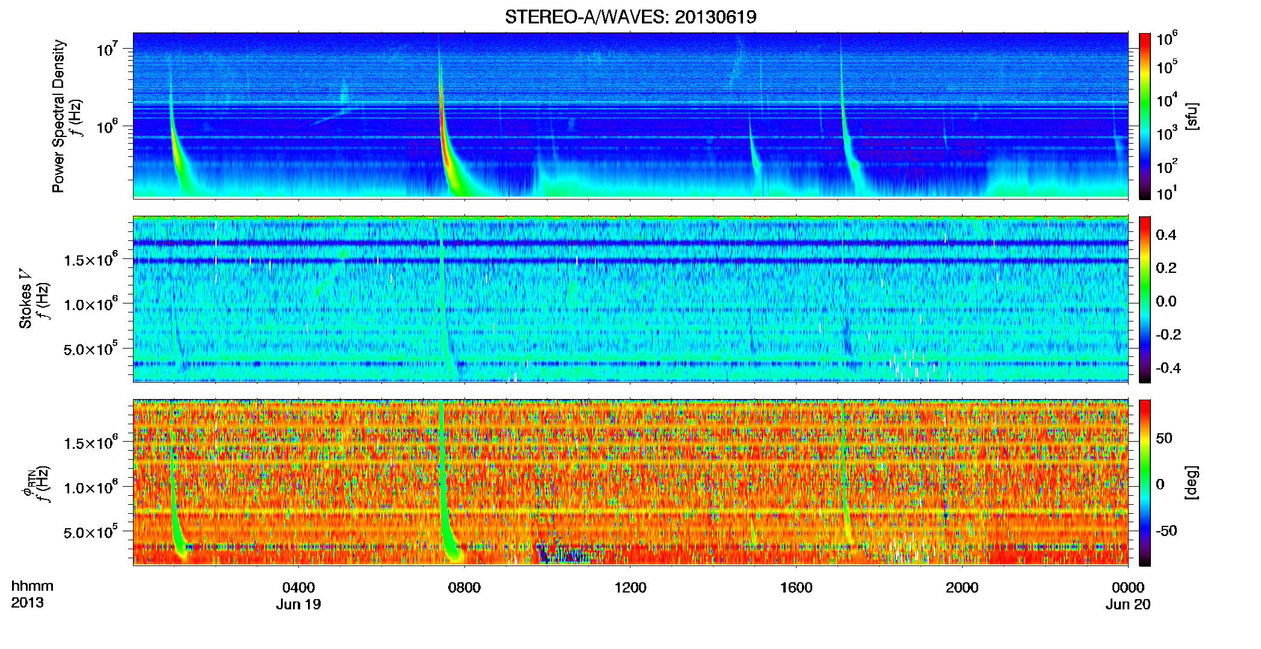Viewport: 1261px width, 649px height.
Task: Click the [sfu] unit label
Action: point(1192,116)
